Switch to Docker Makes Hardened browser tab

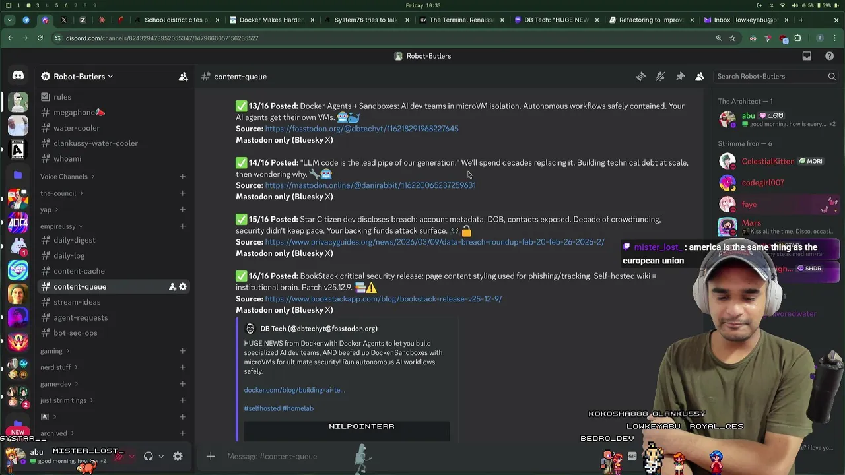[271, 20]
